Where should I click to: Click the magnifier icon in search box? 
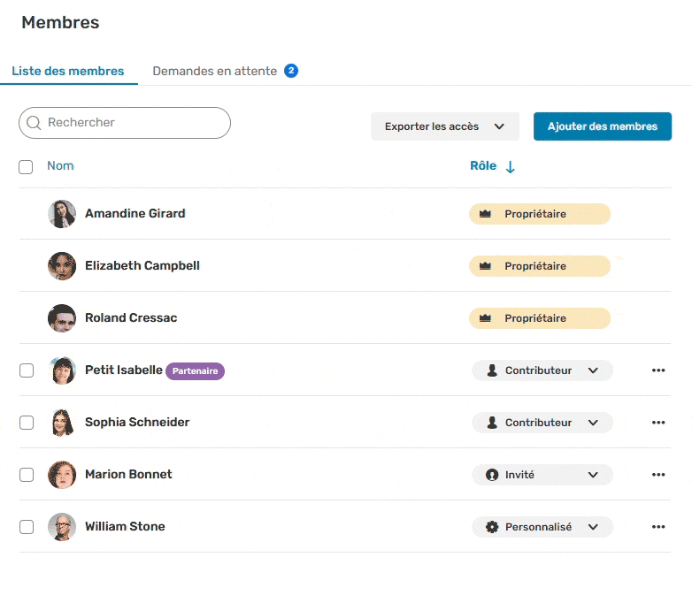point(35,123)
